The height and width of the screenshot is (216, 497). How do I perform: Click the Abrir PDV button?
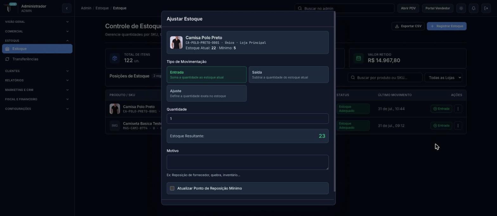coord(408,8)
